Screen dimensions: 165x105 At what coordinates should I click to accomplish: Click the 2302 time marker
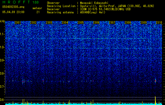pyautogui.click(x=33, y=23)
